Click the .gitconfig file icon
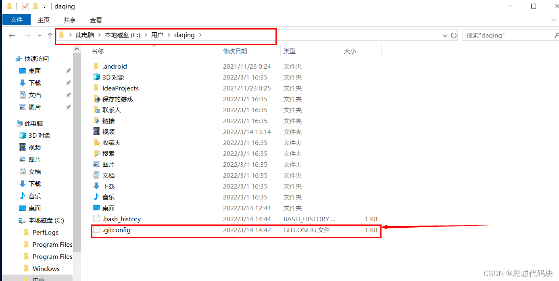This screenshot has width=559, height=281. [96, 230]
